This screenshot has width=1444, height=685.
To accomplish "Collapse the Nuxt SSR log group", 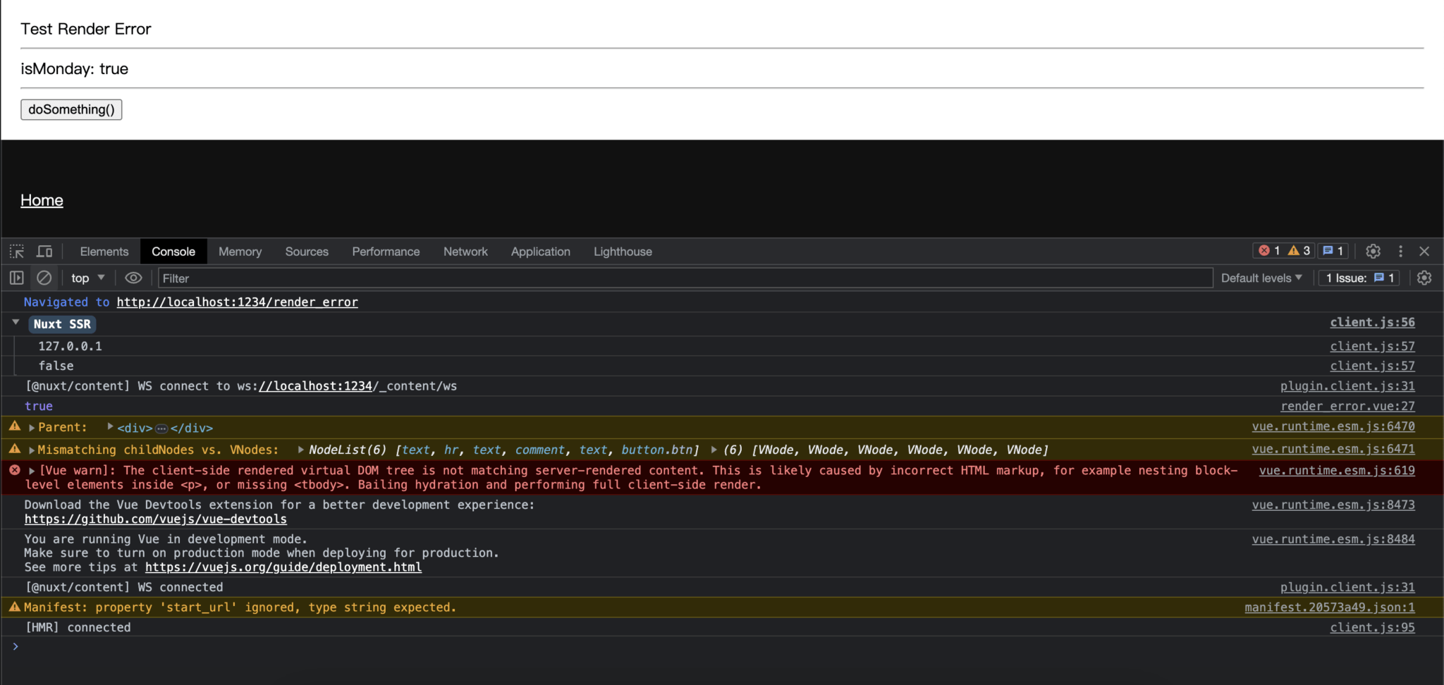I will (x=16, y=323).
